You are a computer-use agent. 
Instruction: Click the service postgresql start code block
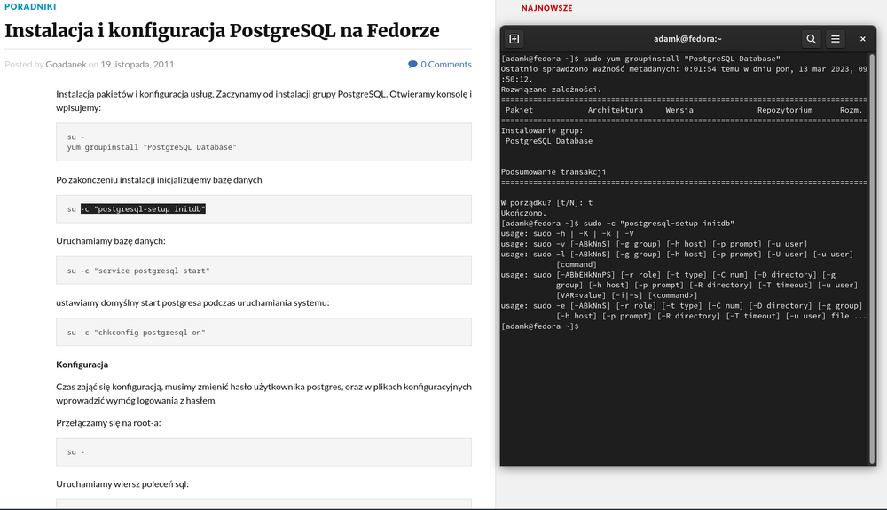263,270
